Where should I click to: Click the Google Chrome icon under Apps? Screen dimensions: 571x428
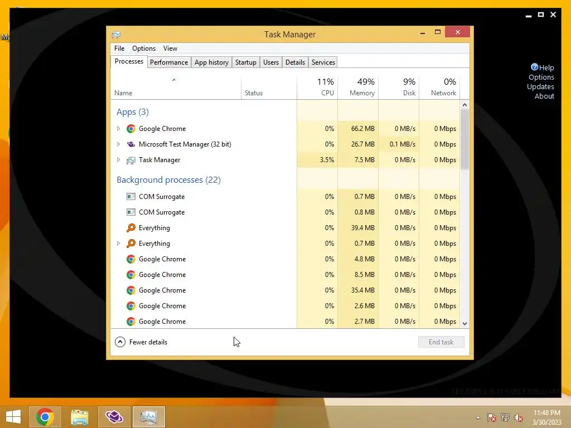click(130, 129)
